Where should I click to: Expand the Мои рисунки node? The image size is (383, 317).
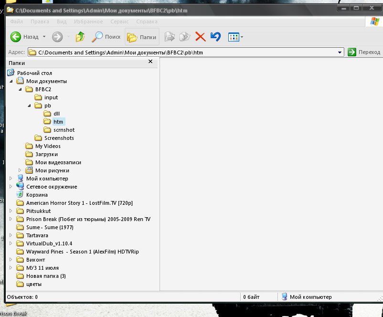point(20,170)
